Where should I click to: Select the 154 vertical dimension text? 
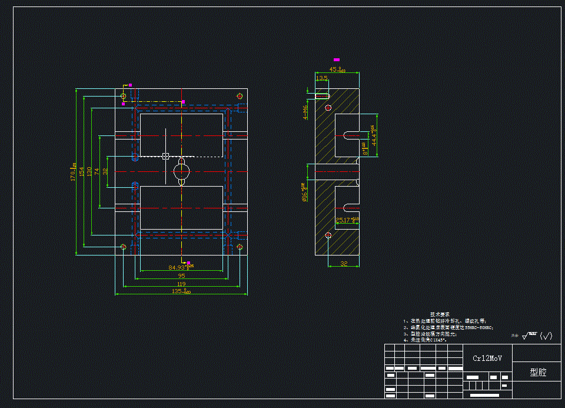pos(81,171)
